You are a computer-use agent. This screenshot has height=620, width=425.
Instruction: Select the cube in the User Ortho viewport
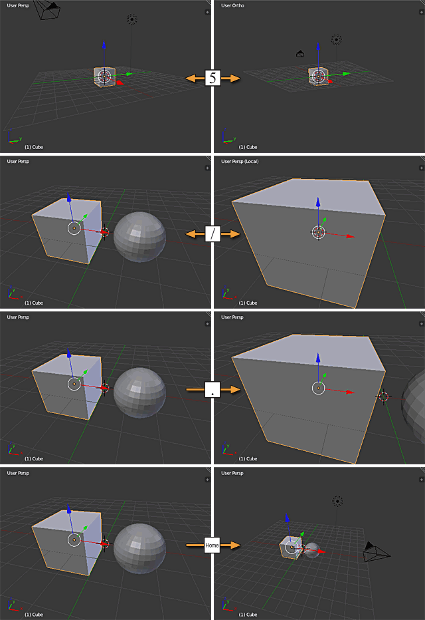[x=318, y=76]
